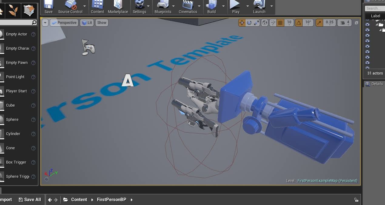The width and height of the screenshot is (385, 205).
Task: Toggle rotation snapping on or off
Action: [299, 23]
